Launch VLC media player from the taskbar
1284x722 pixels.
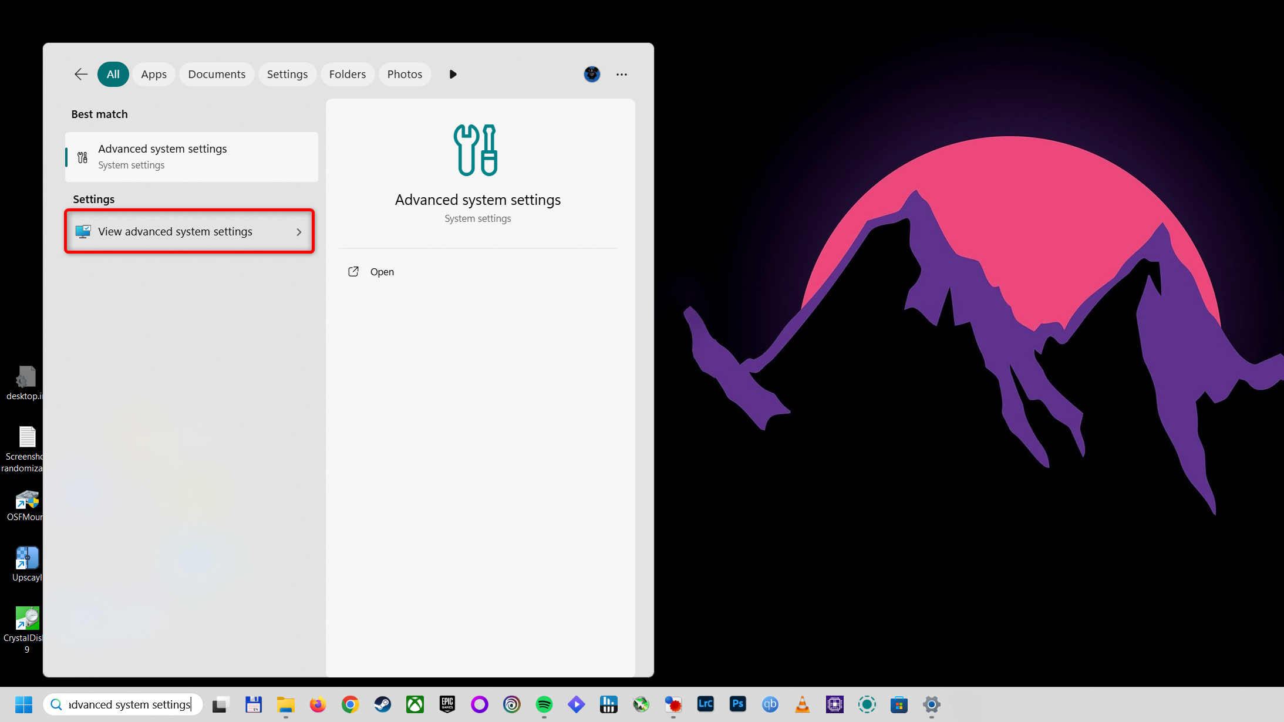point(803,704)
